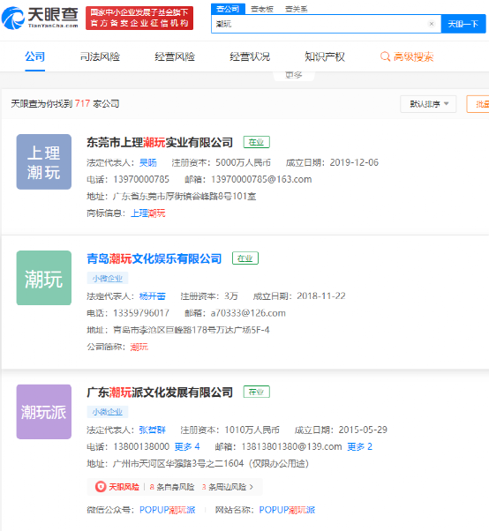Expand the risk details chevron arrow
Screen dimensions: 489x531
(251, 487)
